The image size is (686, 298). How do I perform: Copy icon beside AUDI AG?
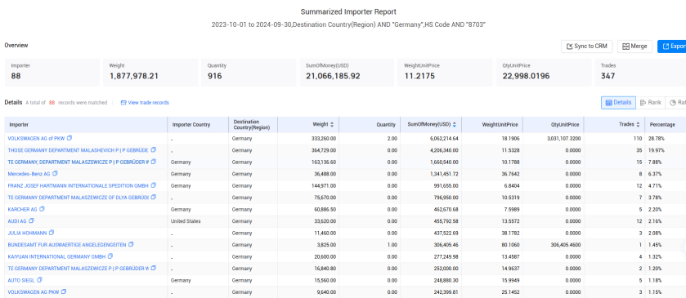tap(32, 220)
